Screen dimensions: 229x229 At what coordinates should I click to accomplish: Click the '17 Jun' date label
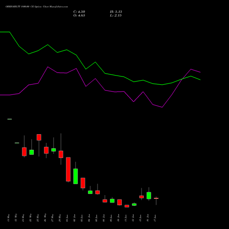tap(155, 218)
